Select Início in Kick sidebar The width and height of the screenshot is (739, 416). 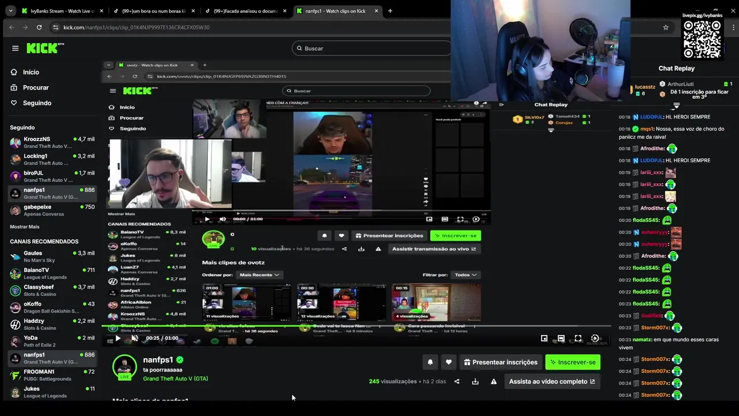(31, 72)
